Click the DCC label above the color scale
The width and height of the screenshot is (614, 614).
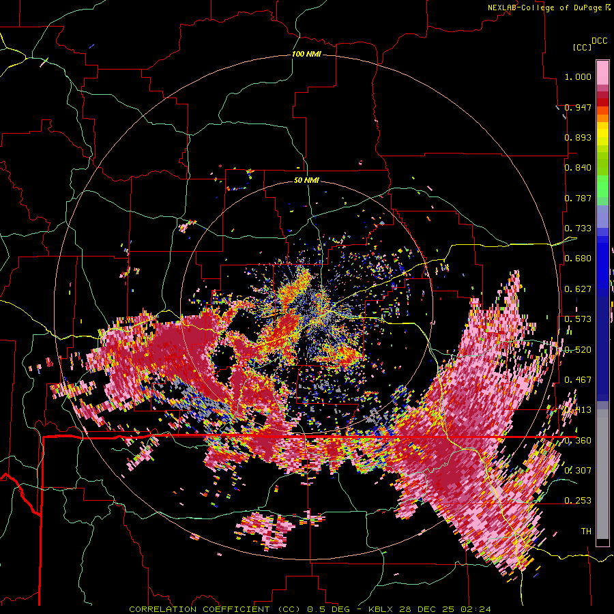tap(599, 41)
